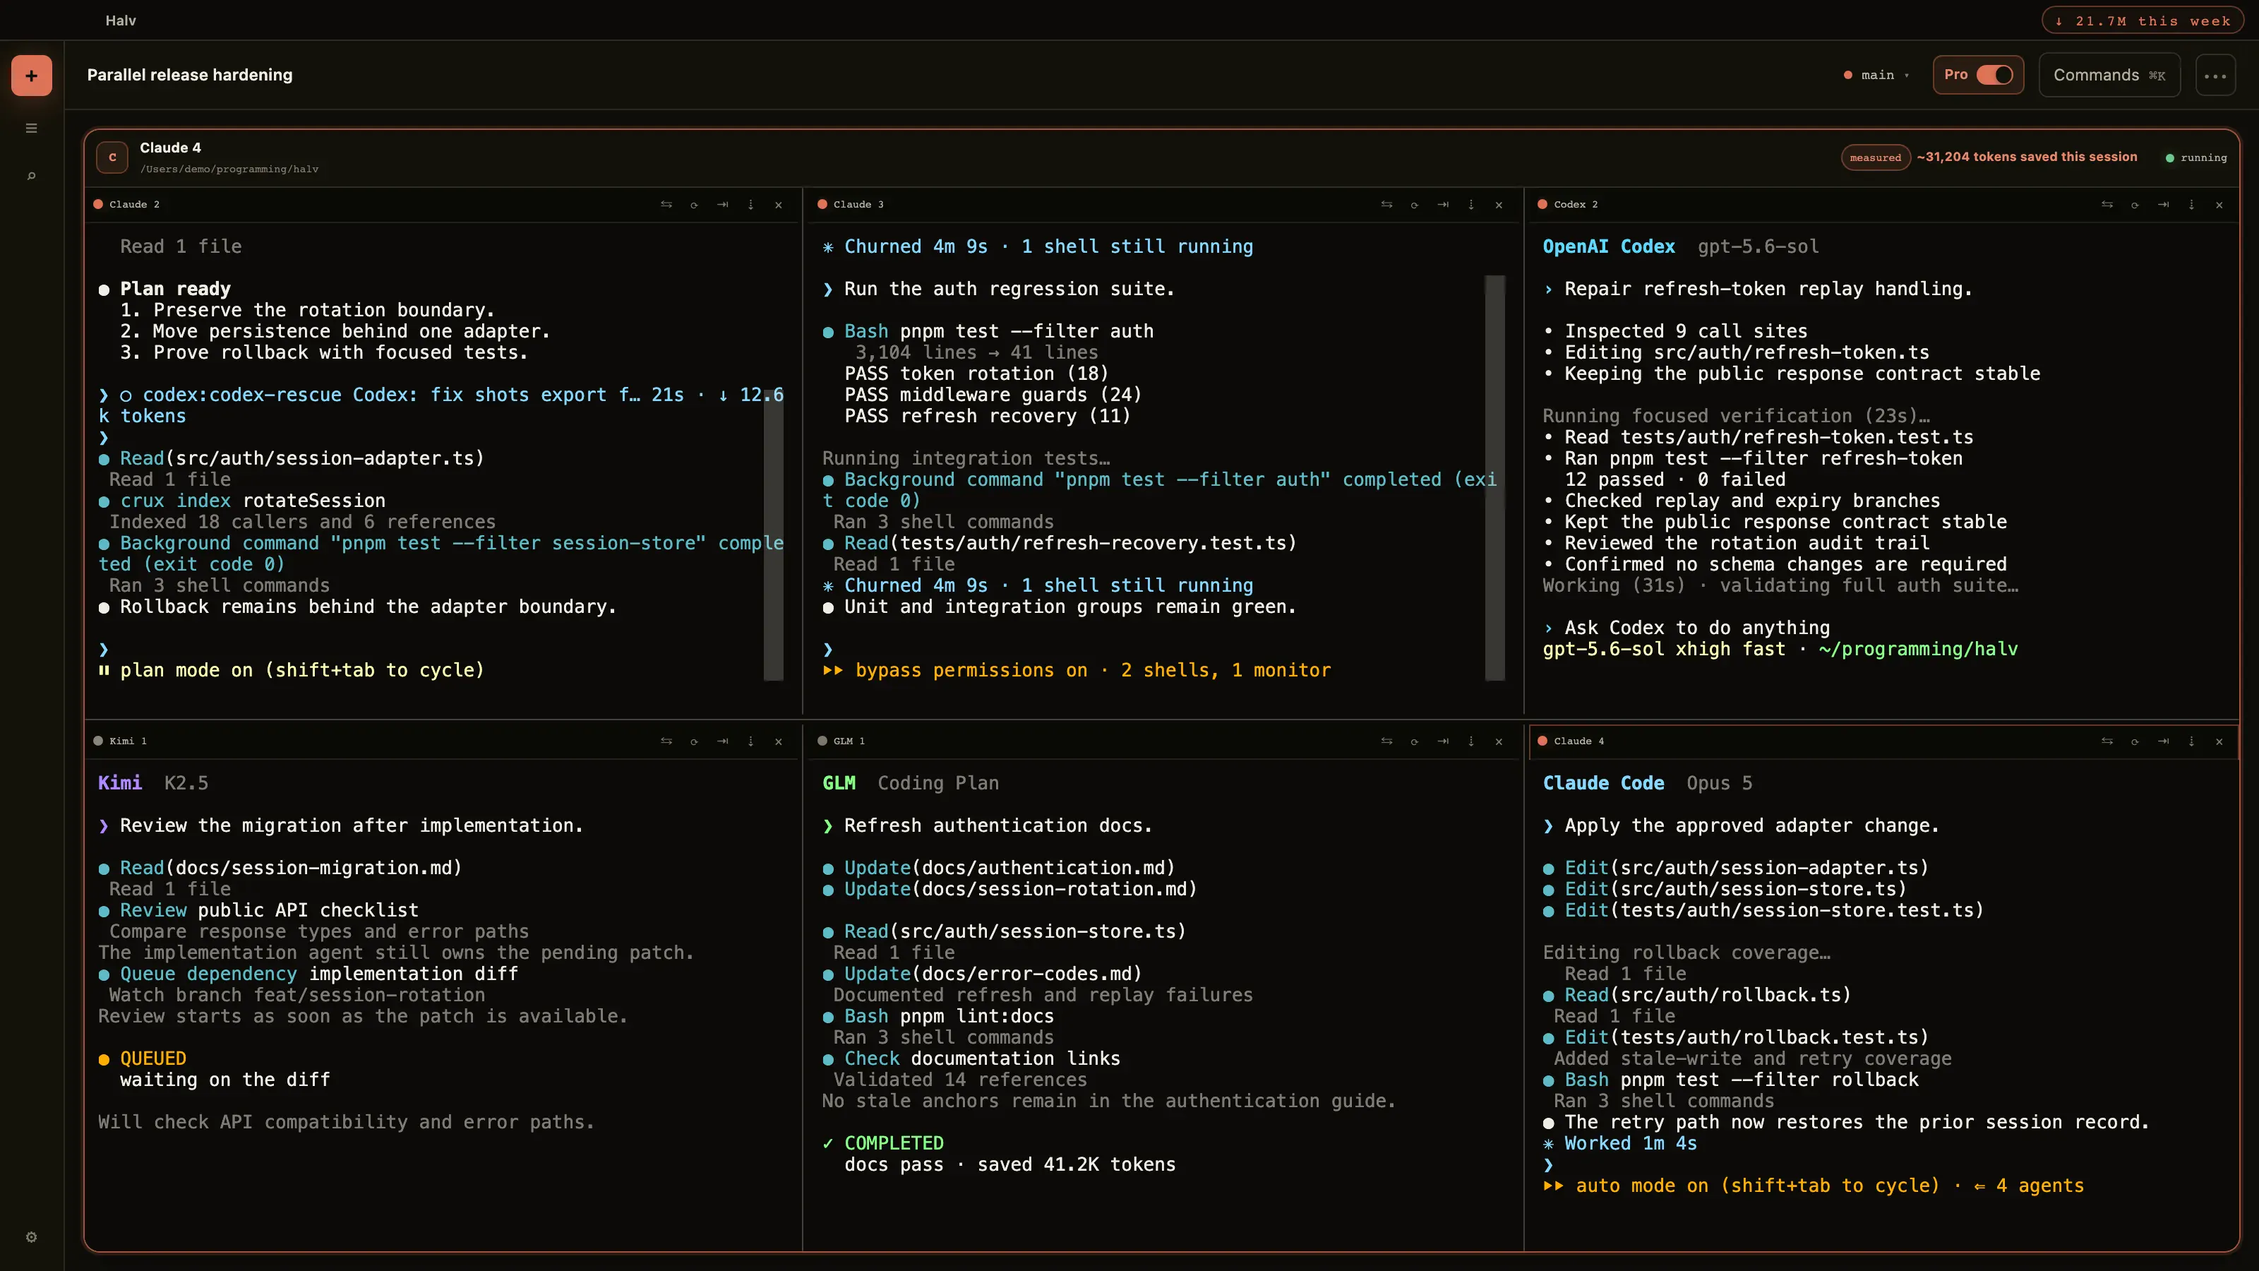Open the hamburger menu in the left sidebar
Screen dimensions: 2259x1271
[x=32, y=128]
